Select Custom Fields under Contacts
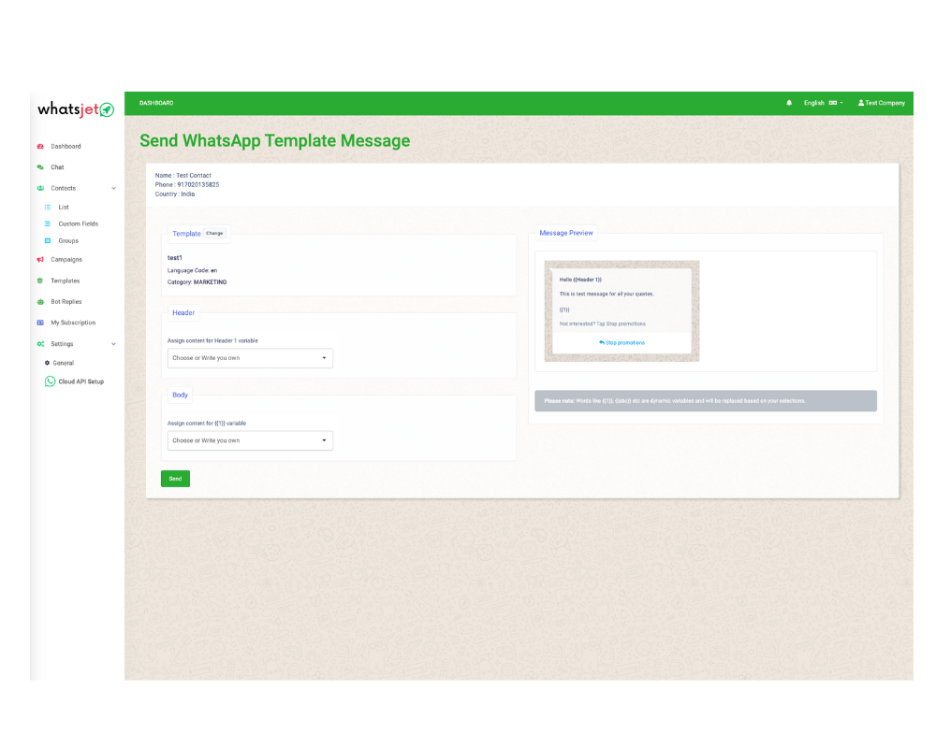The width and height of the screenshot is (936, 748). [78, 224]
